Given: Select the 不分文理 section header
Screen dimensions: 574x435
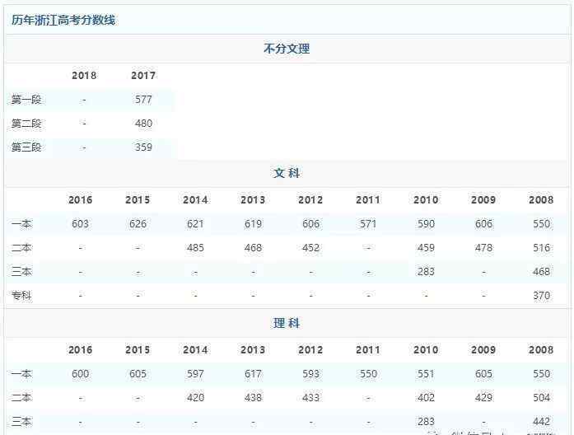Looking at the screenshot, I should click(287, 49).
